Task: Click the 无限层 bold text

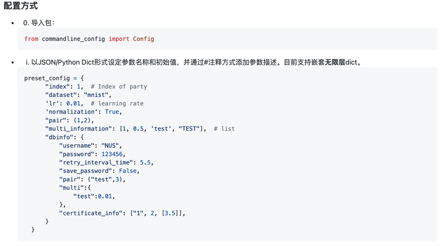Action: [x=335, y=62]
